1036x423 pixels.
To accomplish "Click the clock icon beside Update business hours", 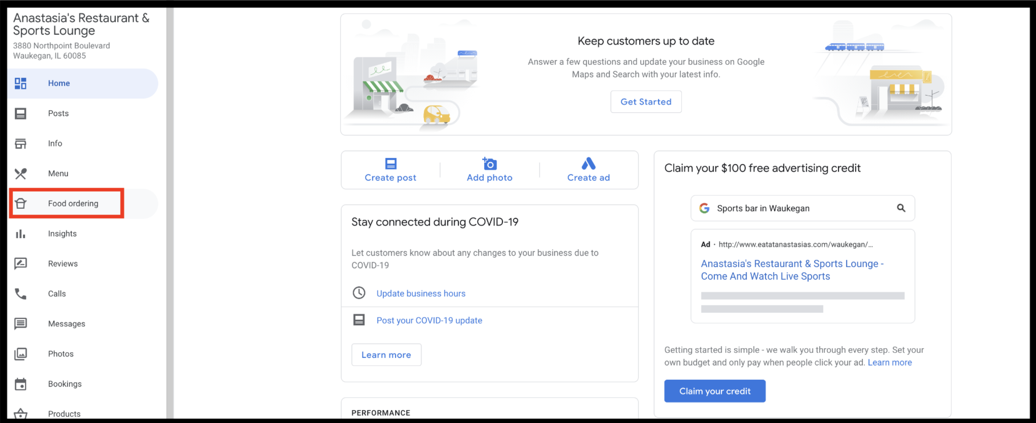I will tap(359, 293).
